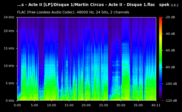Click the -120 dB legend label

coord(171,101)
